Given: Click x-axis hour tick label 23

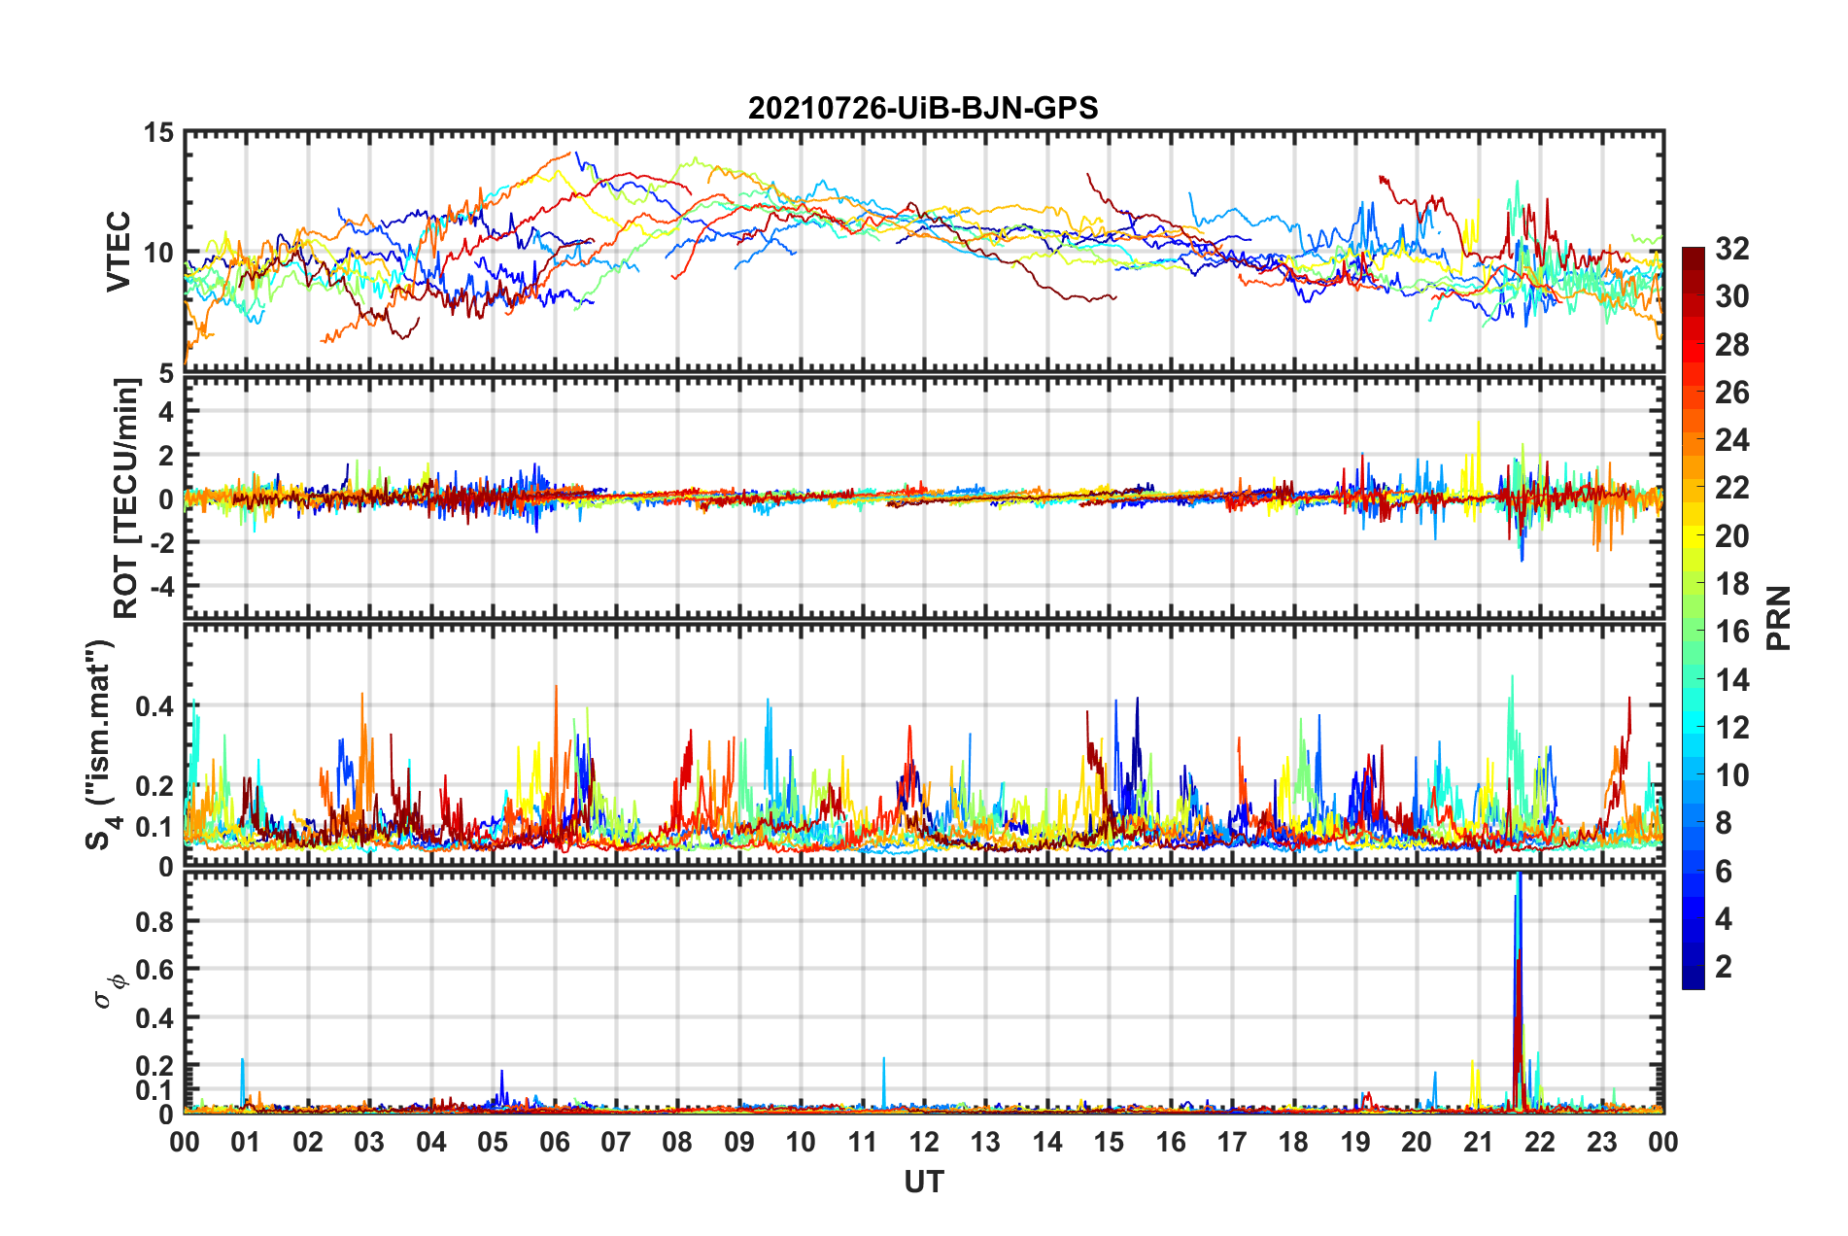Looking at the screenshot, I should (x=1602, y=1142).
